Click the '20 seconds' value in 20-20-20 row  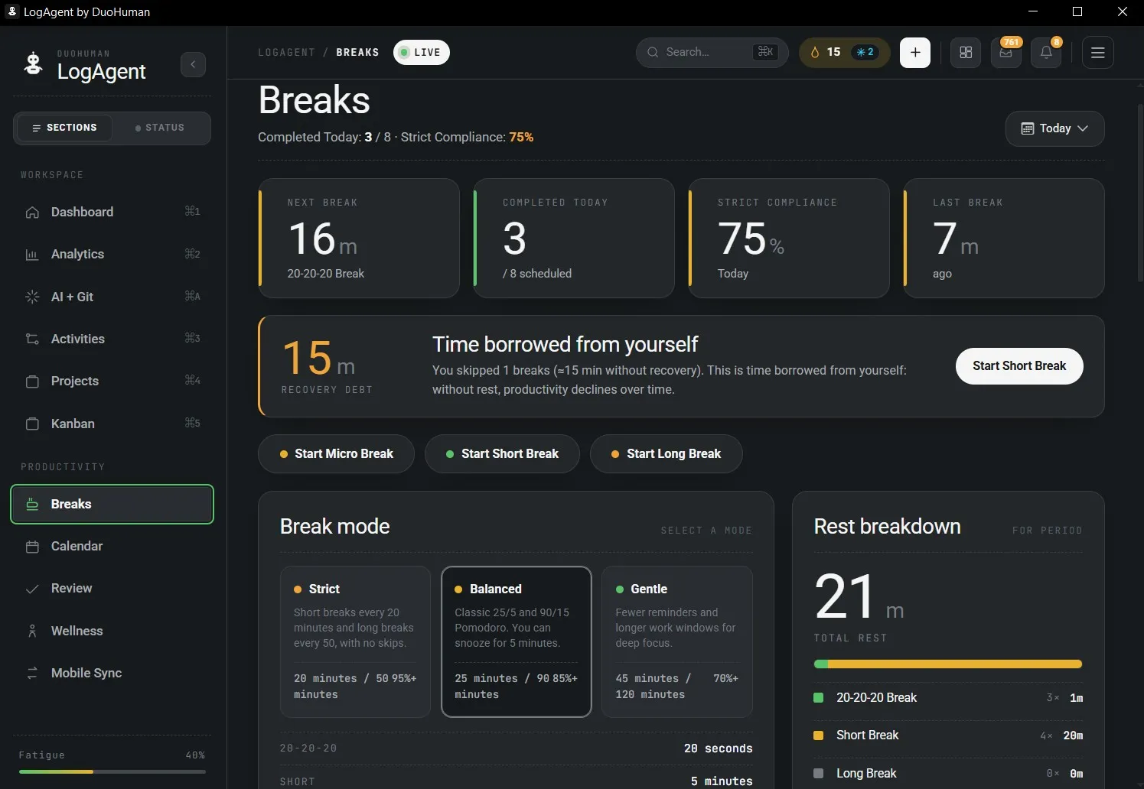tap(718, 748)
